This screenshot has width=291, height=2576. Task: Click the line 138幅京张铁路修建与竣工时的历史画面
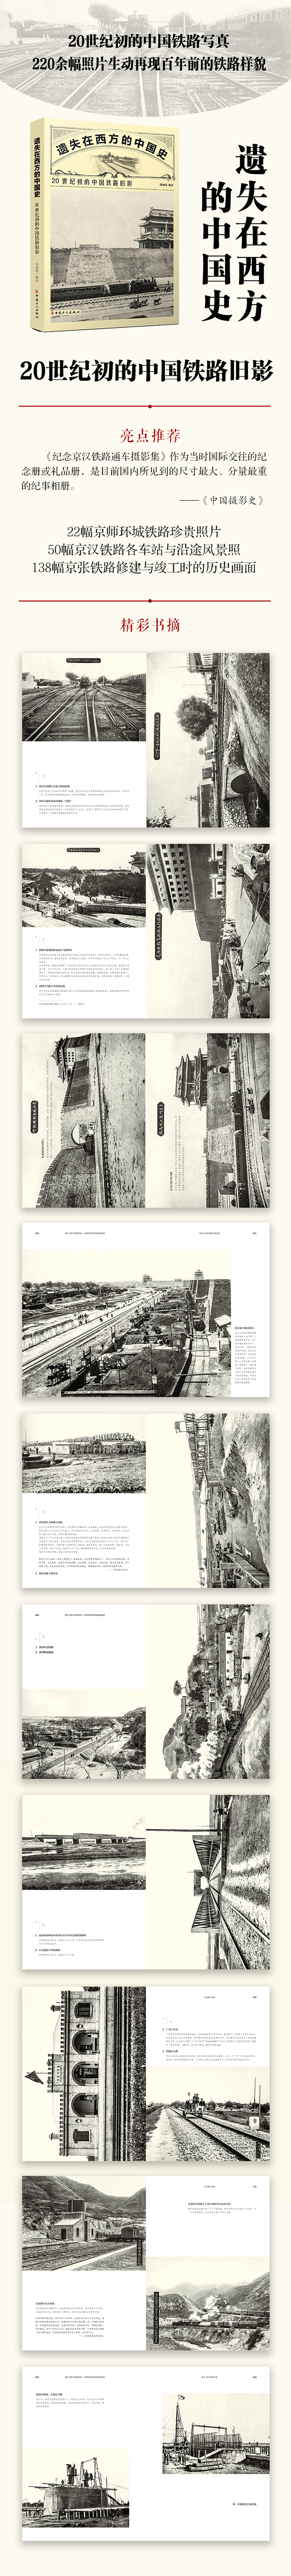pos(145,567)
